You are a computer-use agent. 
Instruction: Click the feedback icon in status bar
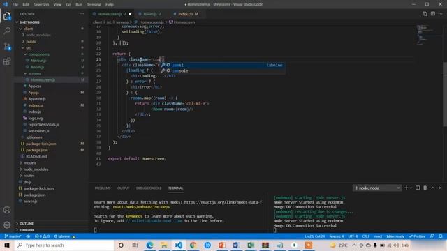[x=432, y=236]
